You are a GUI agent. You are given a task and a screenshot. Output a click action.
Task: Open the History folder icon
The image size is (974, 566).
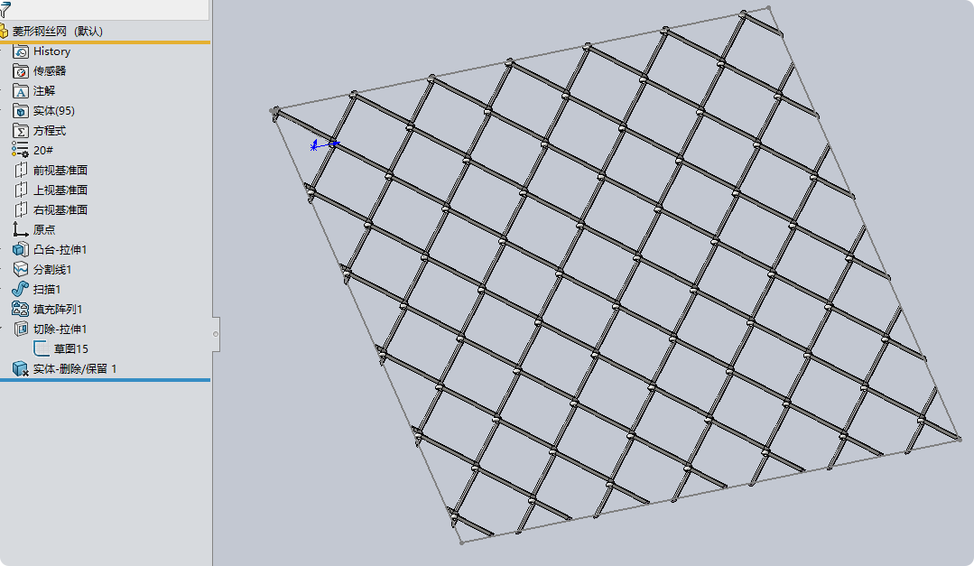pos(21,51)
